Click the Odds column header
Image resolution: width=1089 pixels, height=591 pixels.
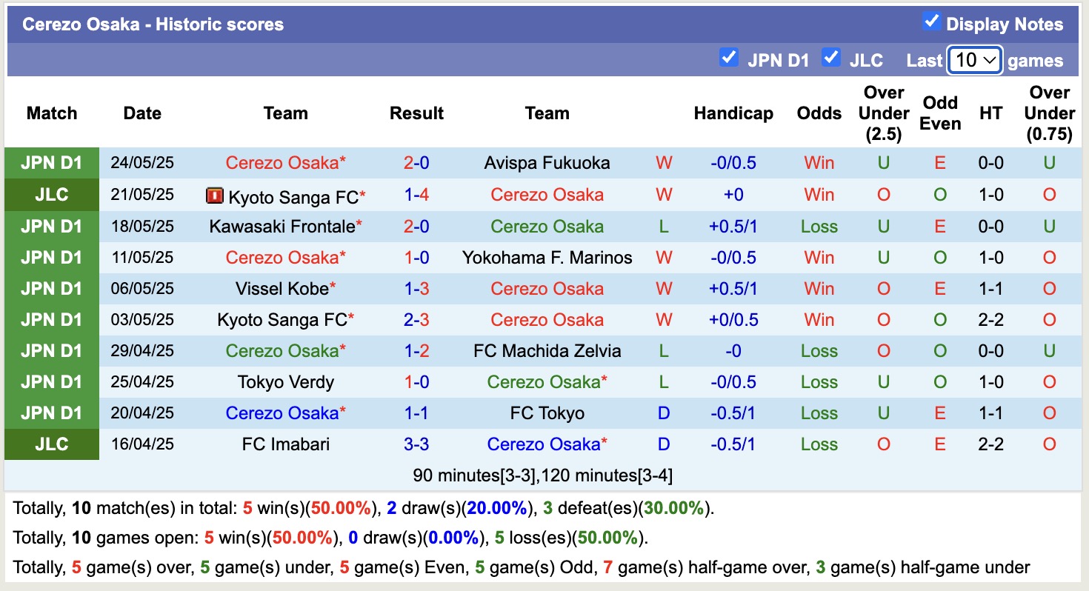pyautogui.click(x=819, y=113)
